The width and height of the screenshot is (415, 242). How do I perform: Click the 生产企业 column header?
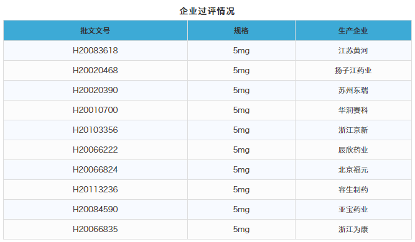[x=353, y=31]
